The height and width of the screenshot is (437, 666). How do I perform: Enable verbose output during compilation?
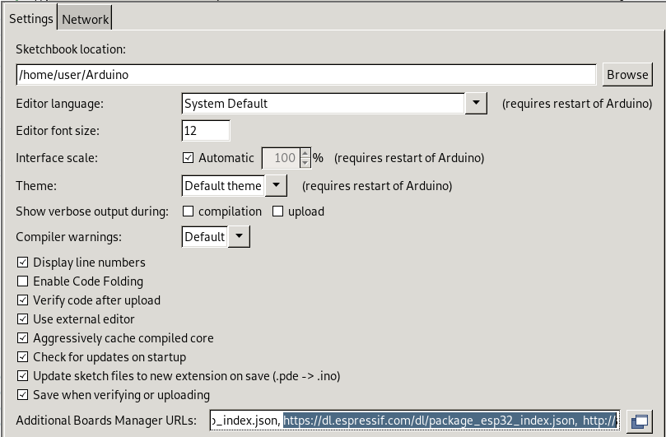tap(188, 211)
